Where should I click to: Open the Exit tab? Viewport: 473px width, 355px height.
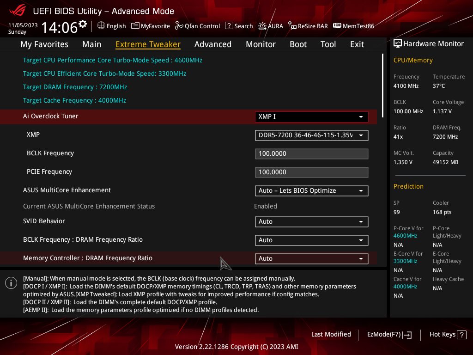(x=357, y=44)
